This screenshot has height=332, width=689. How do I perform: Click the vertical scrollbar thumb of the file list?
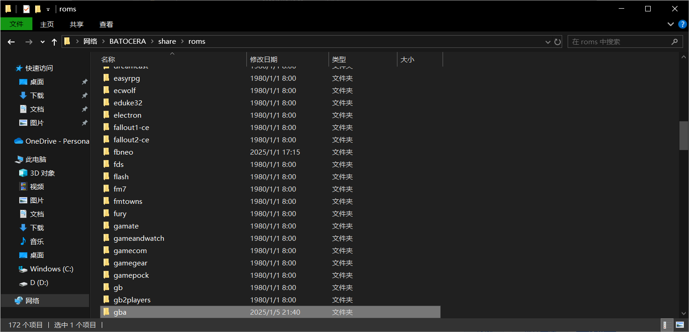point(684,135)
